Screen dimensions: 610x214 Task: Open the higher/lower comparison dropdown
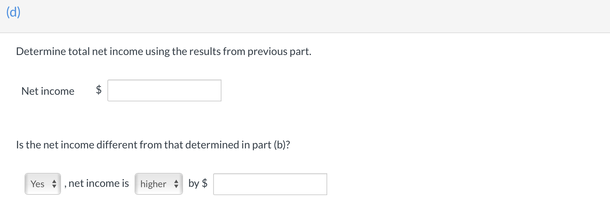click(x=158, y=184)
